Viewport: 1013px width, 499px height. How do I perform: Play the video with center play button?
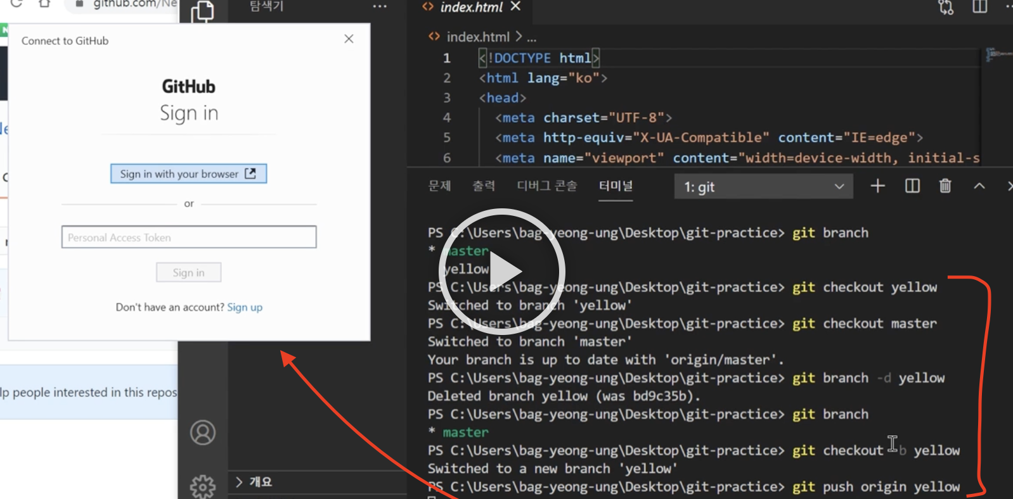[x=502, y=272]
